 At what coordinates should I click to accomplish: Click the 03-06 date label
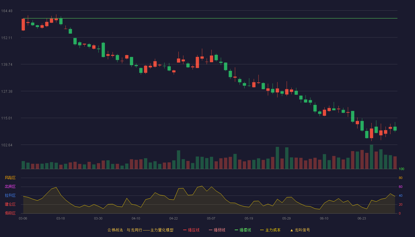point(23,218)
